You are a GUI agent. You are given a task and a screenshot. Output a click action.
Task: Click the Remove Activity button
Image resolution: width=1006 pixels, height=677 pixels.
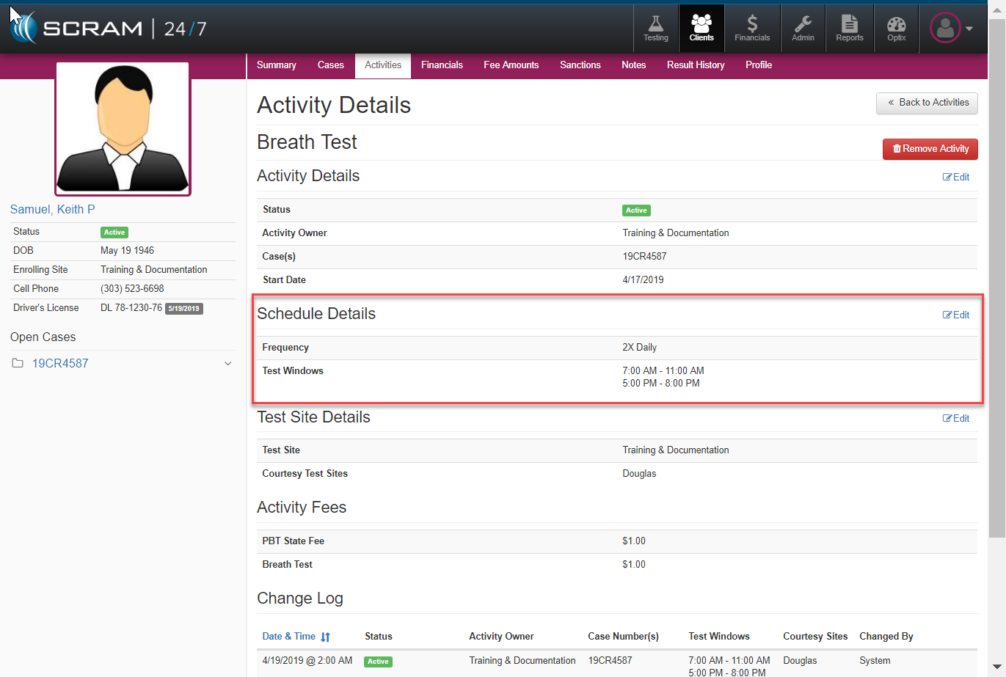[x=930, y=149]
